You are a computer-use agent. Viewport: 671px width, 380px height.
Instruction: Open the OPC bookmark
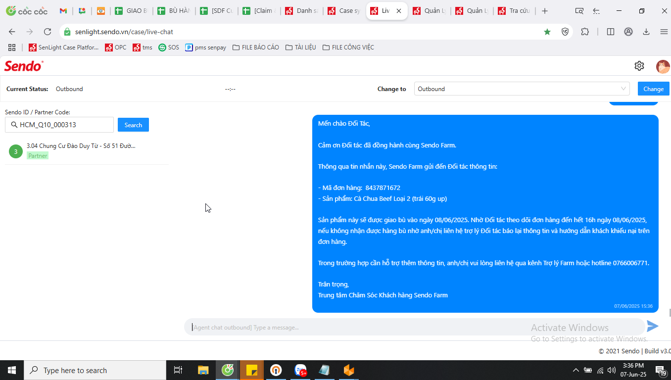click(x=115, y=47)
